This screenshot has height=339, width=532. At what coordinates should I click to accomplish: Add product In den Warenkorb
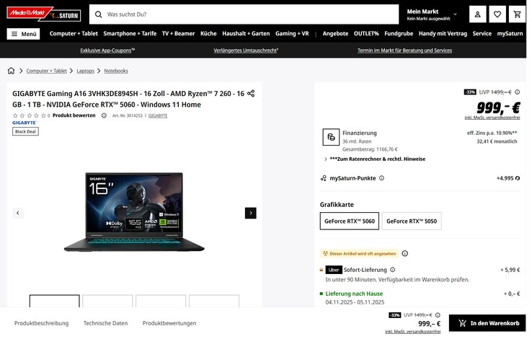[487, 323]
